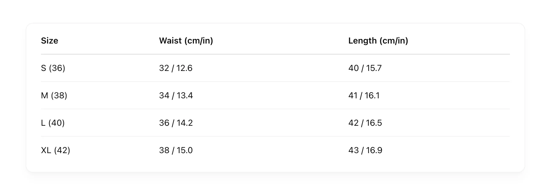Select the L (40) size row
538x186 pixels.
tap(53, 123)
